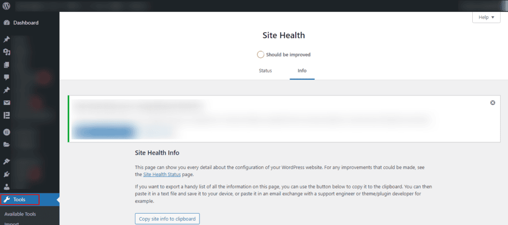This screenshot has width=508, height=225.
Task: Select the Tools menu item with wrench
Action: point(20,200)
